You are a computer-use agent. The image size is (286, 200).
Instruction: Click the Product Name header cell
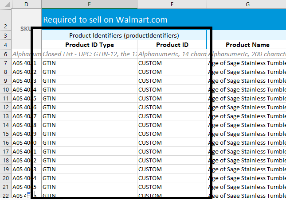click(x=247, y=45)
